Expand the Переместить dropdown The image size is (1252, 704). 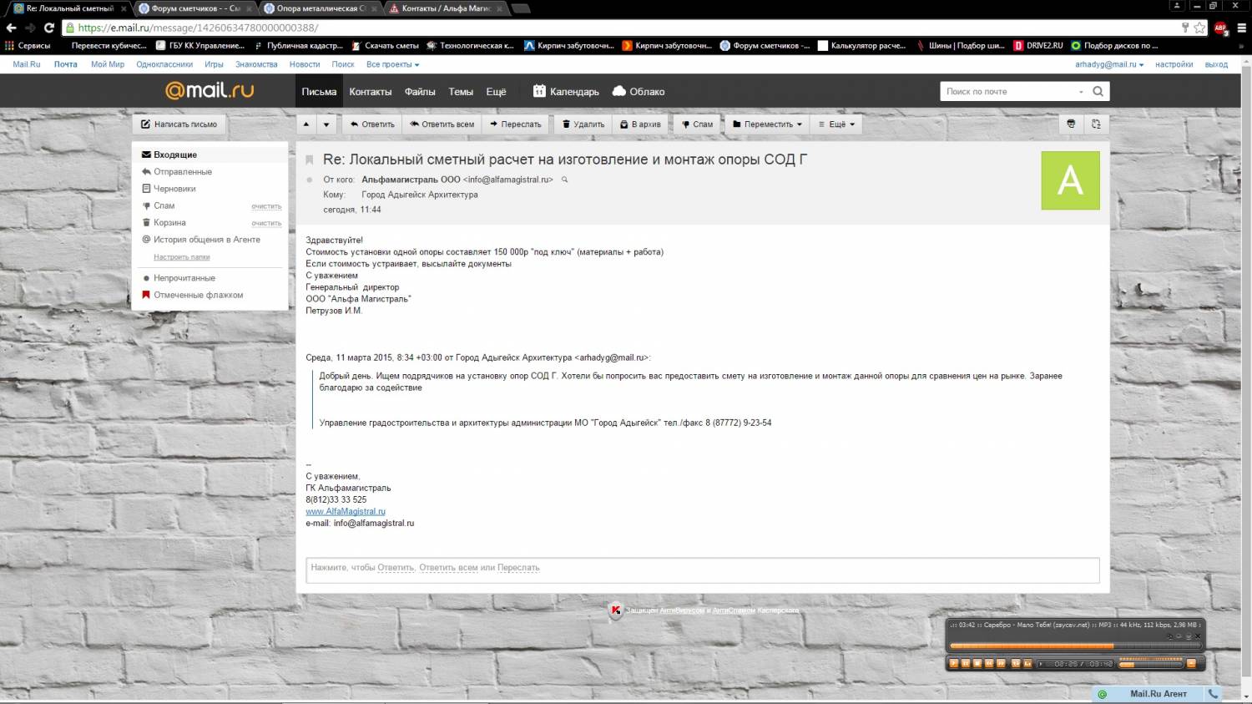pyautogui.click(x=767, y=124)
